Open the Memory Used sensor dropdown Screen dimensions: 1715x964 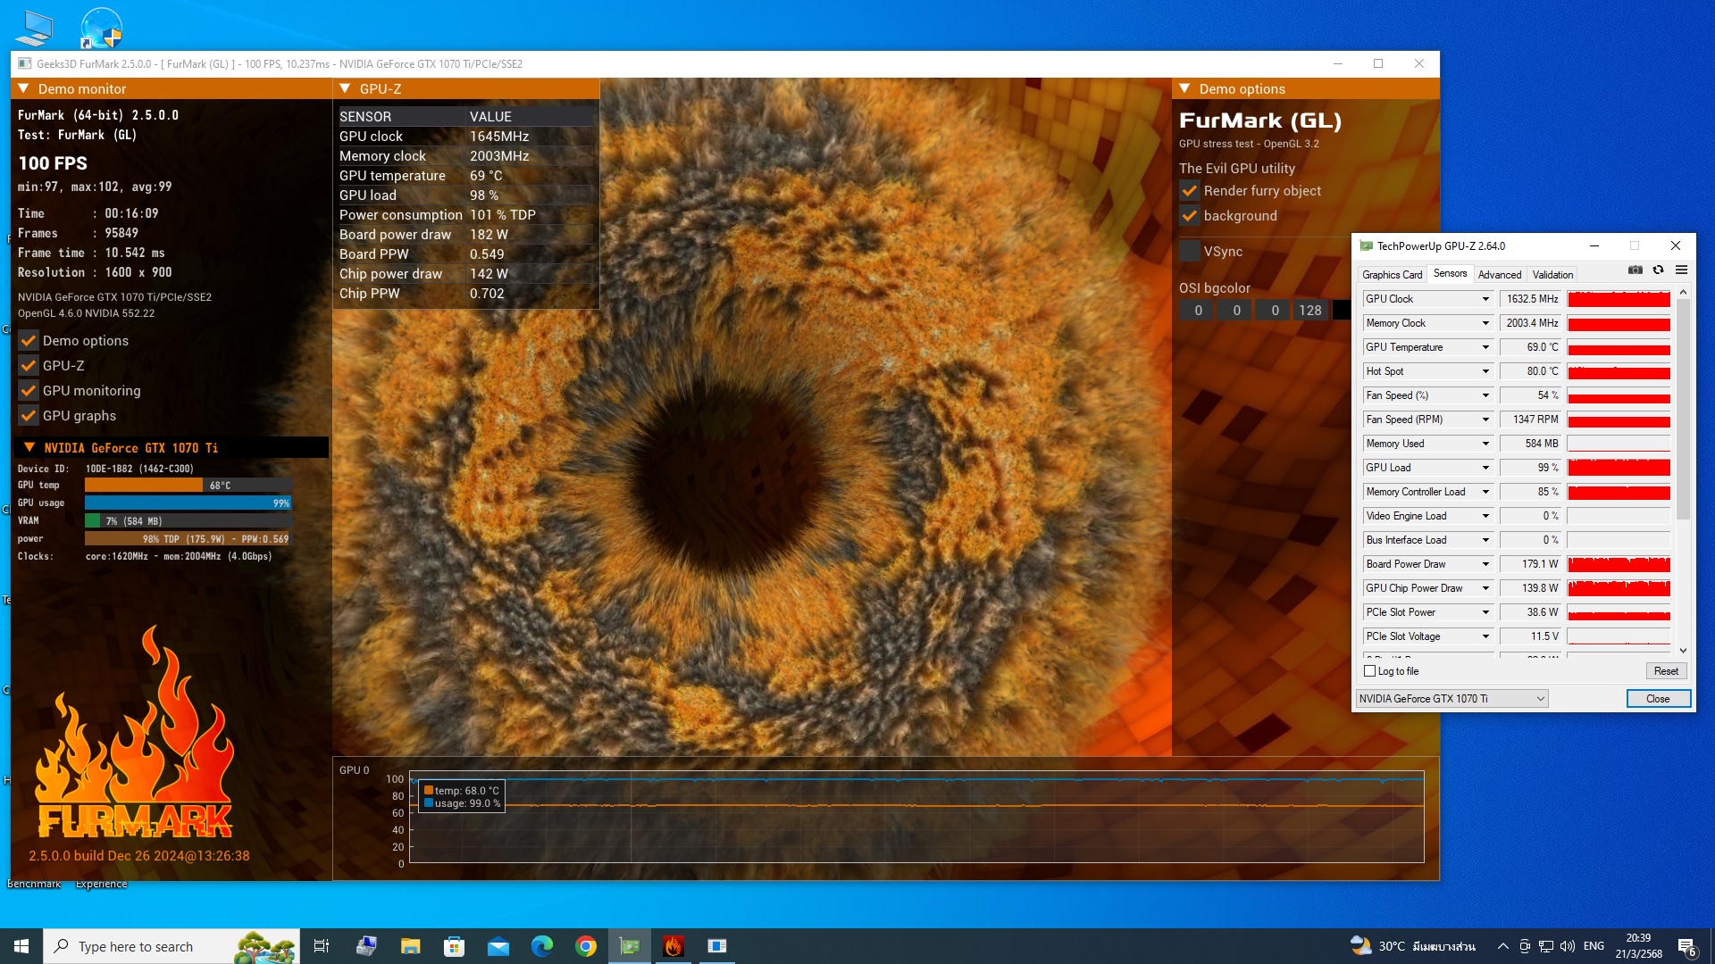tap(1485, 444)
